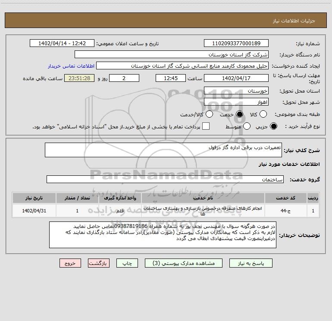Click the deadline time field 12:45
The height and width of the screenshot is (321, 332).
(171, 78)
